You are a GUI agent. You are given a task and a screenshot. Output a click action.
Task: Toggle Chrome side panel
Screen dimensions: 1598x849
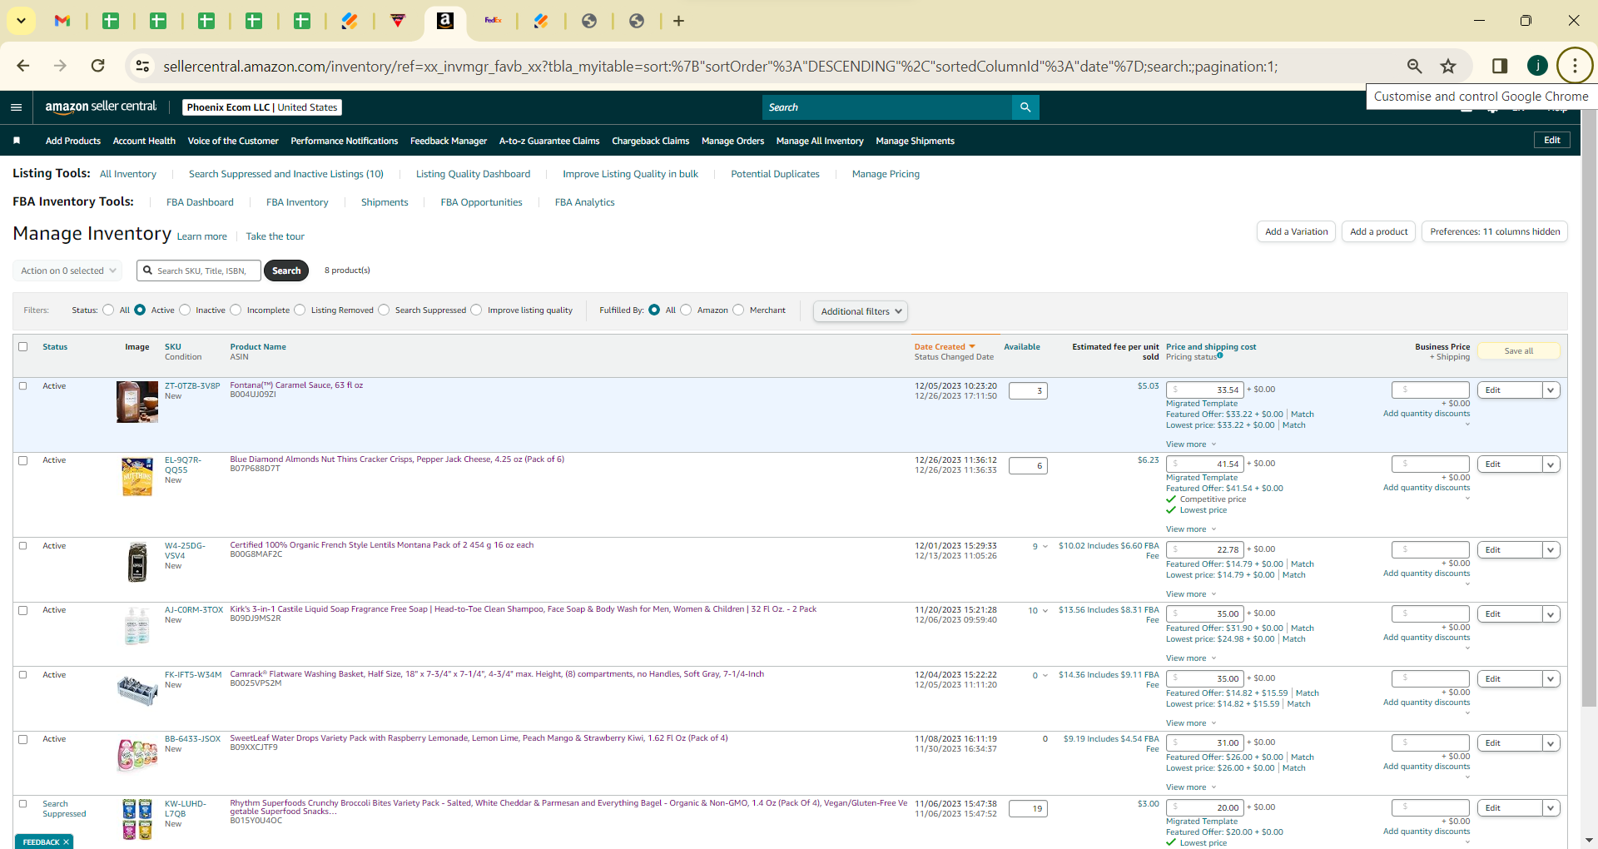pyautogui.click(x=1500, y=66)
